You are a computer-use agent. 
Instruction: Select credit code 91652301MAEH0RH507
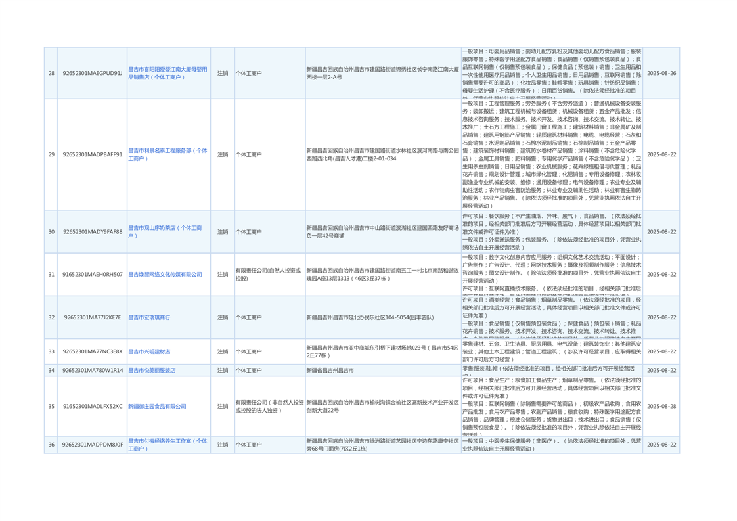pos(93,274)
